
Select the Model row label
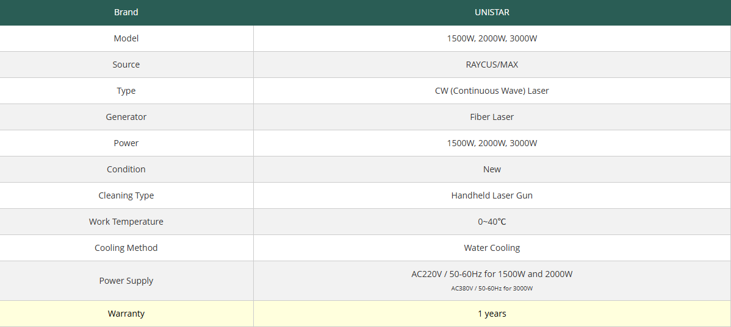pos(126,38)
